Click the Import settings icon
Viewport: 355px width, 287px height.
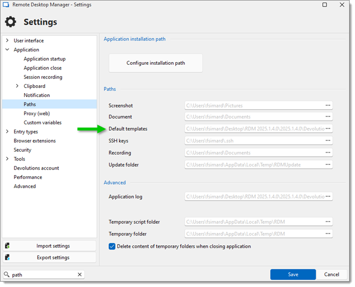point(8,246)
